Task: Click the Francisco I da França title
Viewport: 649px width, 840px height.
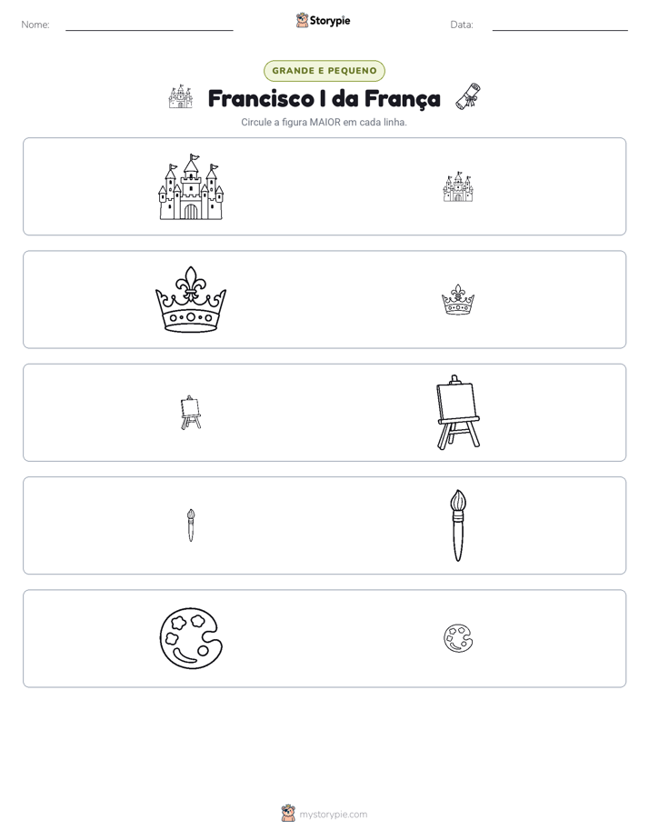Action: point(324,98)
